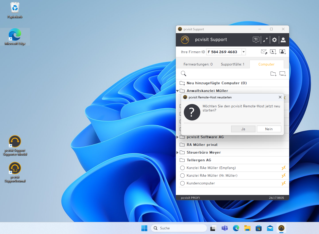Click the add new folder icon
Image resolution: width=319 pixels, height=234 pixels.
273,74
